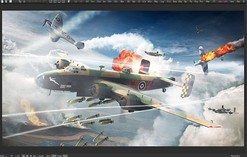Add an SV Saver tool
The height and width of the screenshot is (157, 247).
[81, 2]
